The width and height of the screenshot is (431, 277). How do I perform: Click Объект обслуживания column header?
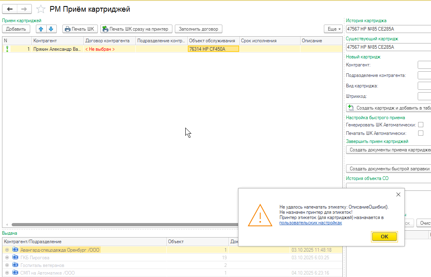(x=212, y=41)
